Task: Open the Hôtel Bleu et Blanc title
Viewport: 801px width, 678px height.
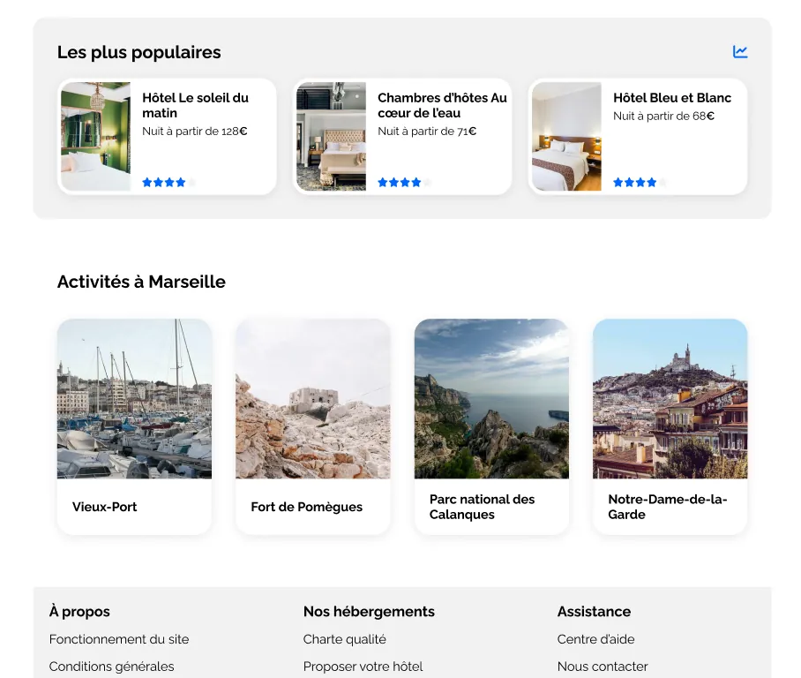Action: pos(671,98)
